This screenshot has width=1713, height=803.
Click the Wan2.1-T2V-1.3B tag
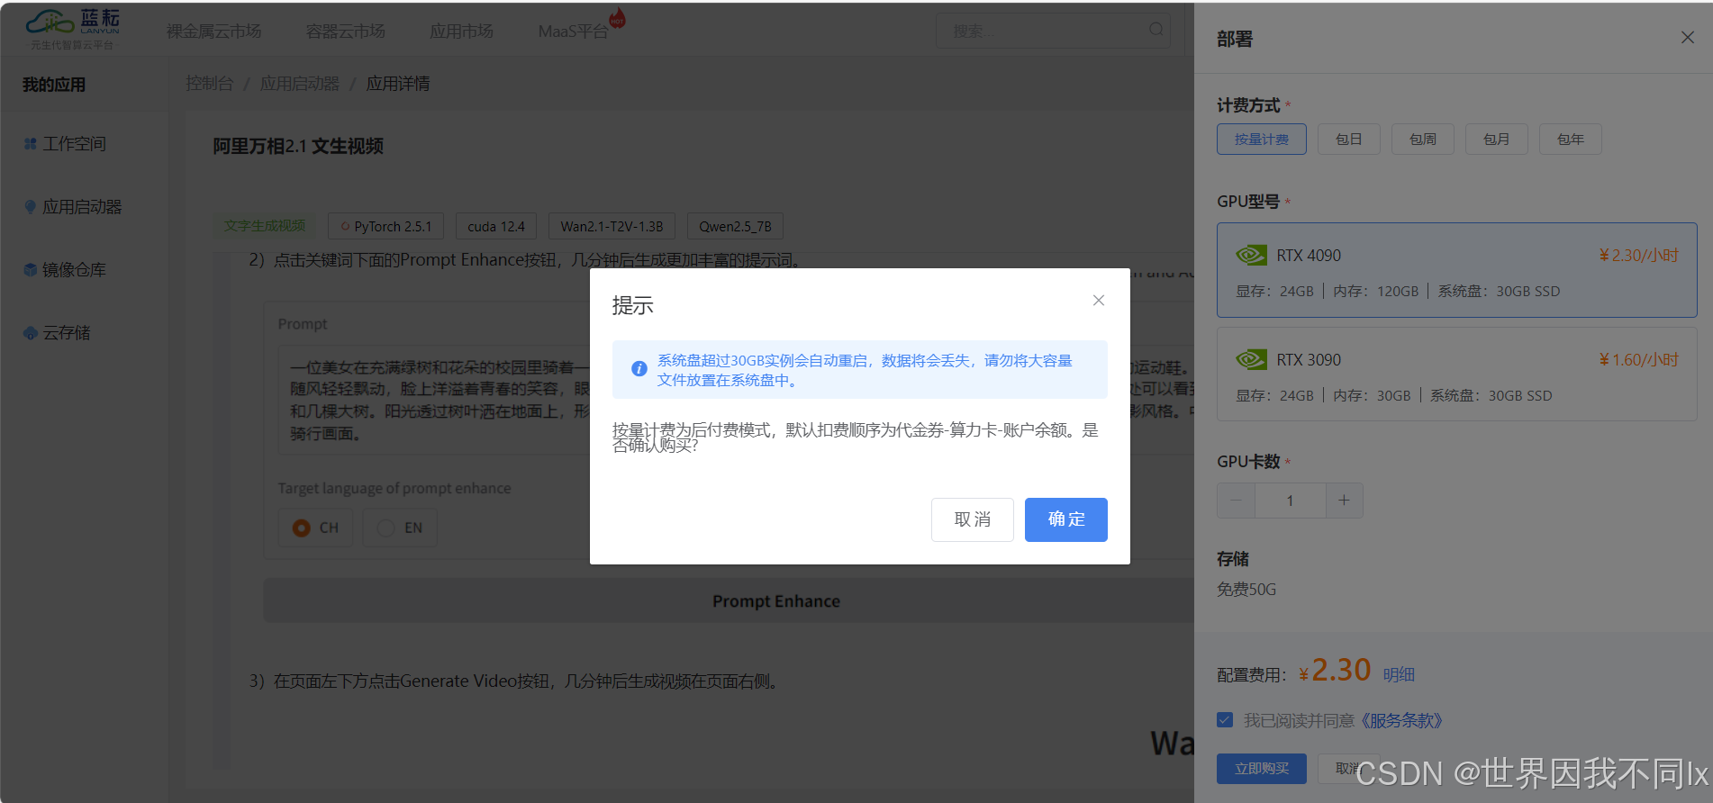pos(612,226)
